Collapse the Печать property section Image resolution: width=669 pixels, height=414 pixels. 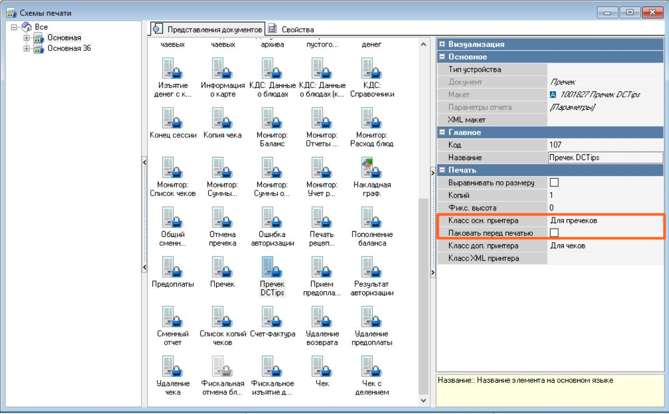[442, 170]
